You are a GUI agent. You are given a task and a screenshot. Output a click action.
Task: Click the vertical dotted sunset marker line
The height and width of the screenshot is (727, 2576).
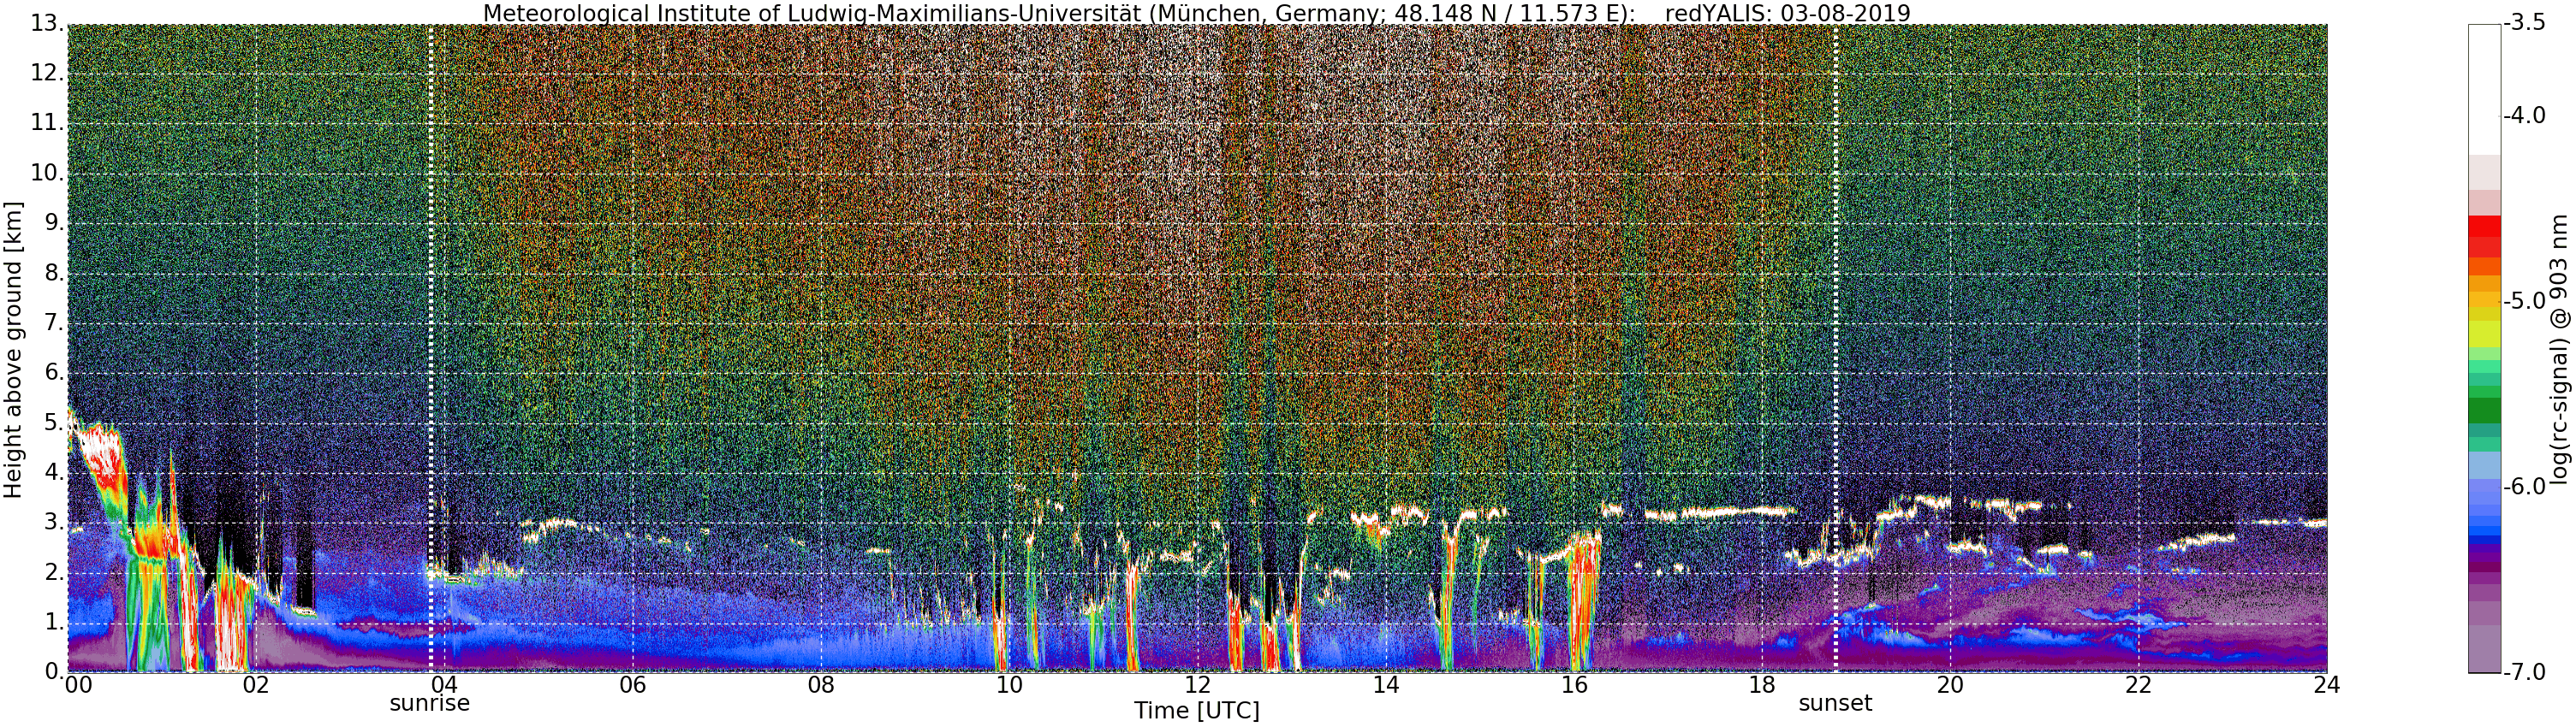[1836, 350]
